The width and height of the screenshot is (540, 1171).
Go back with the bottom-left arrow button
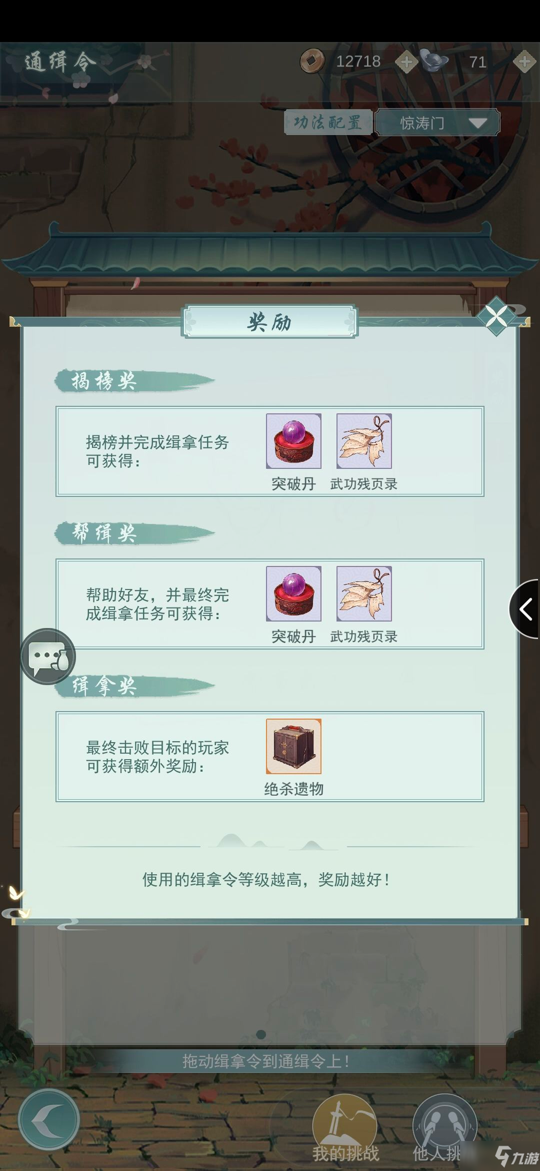[x=49, y=1119]
